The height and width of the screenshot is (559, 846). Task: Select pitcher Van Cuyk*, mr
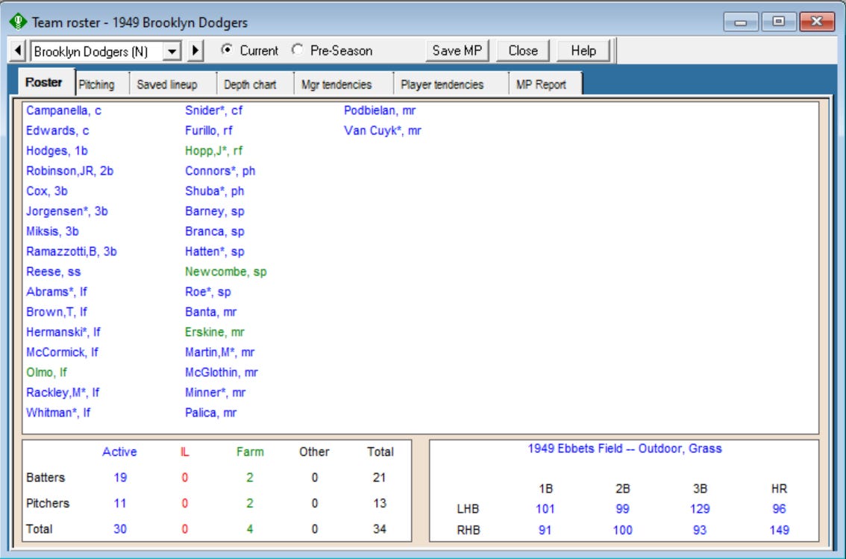[x=383, y=131]
